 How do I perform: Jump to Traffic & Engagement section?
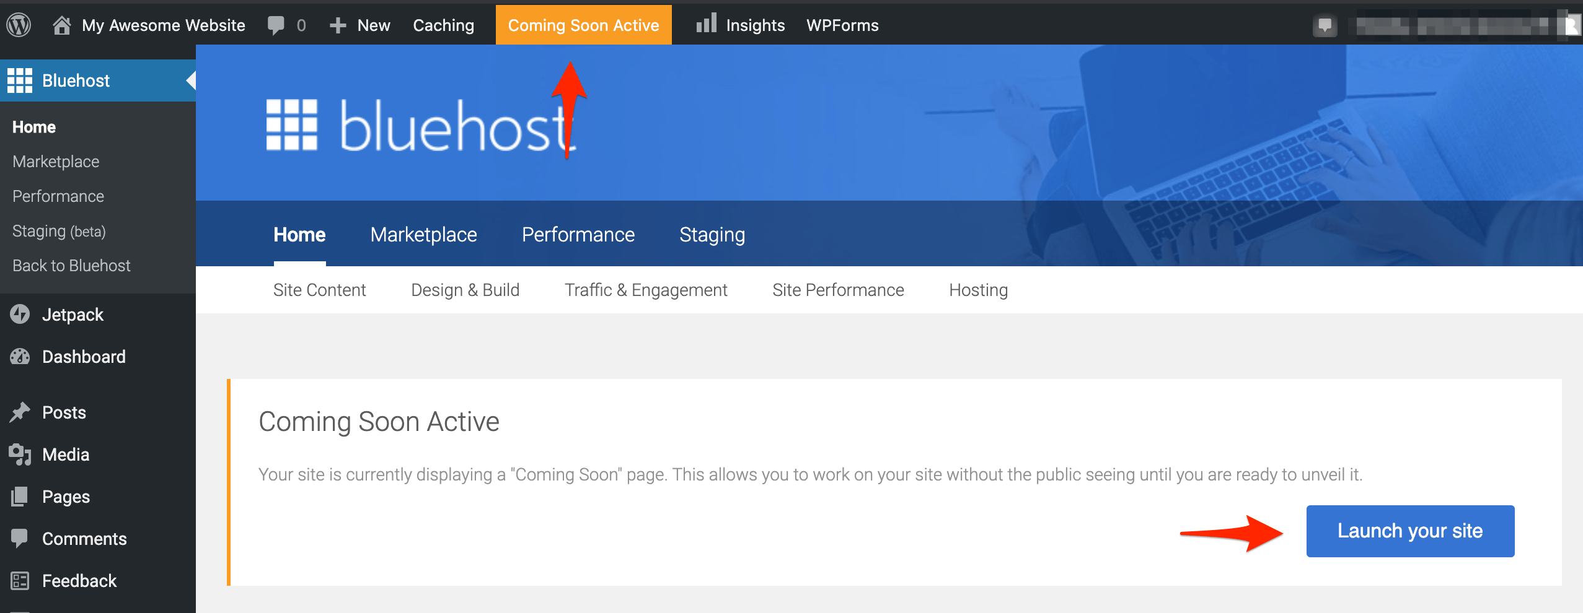646,290
